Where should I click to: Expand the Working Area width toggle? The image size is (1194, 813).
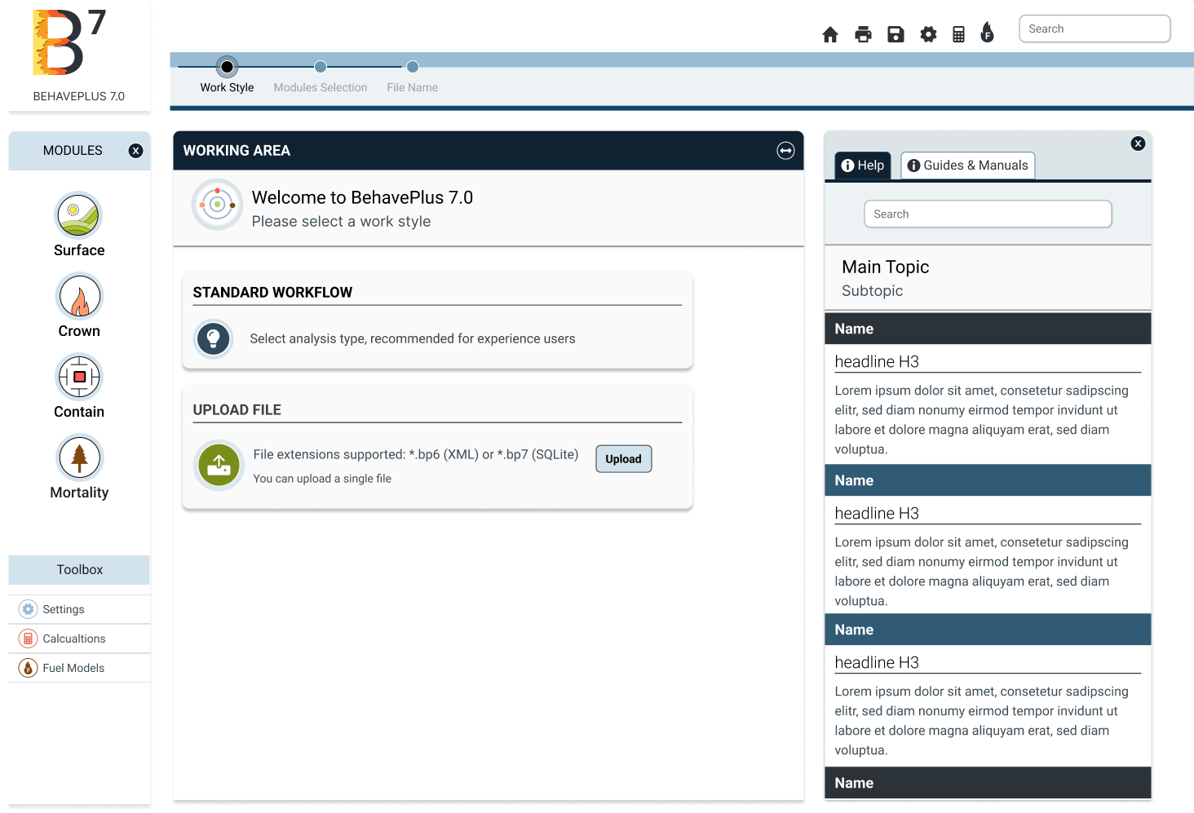coord(785,151)
